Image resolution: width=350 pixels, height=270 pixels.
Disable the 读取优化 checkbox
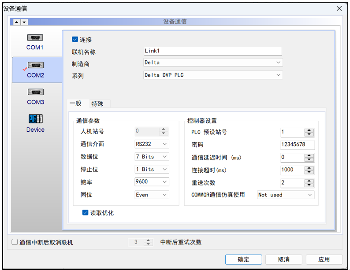tap(86, 213)
